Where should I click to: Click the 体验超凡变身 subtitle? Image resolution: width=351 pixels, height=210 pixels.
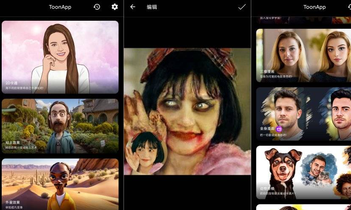tap(14, 207)
